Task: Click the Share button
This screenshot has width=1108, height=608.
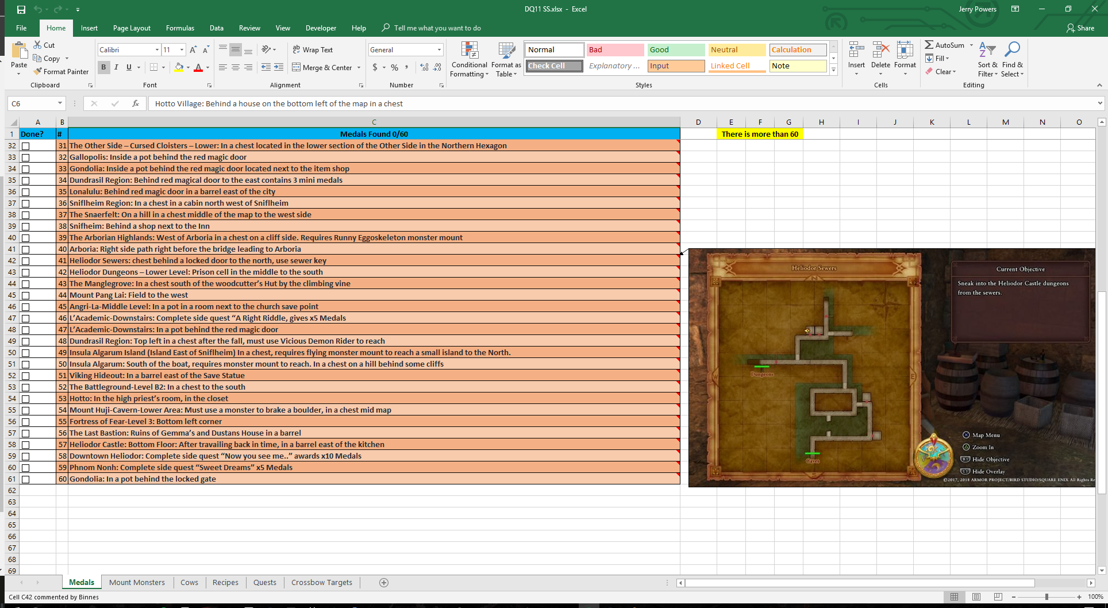Action: click(1080, 28)
